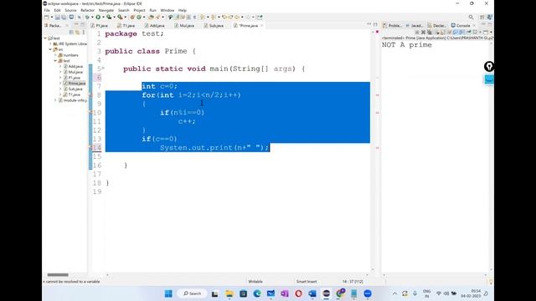The height and width of the screenshot is (301, 536).
Task: Click the Save toolbar icon
Action: 57,17
